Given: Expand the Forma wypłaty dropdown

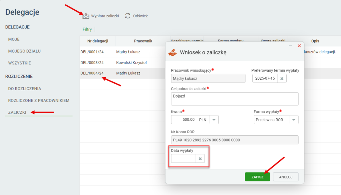Looking at the screenshot, I should tap(294, 120).
